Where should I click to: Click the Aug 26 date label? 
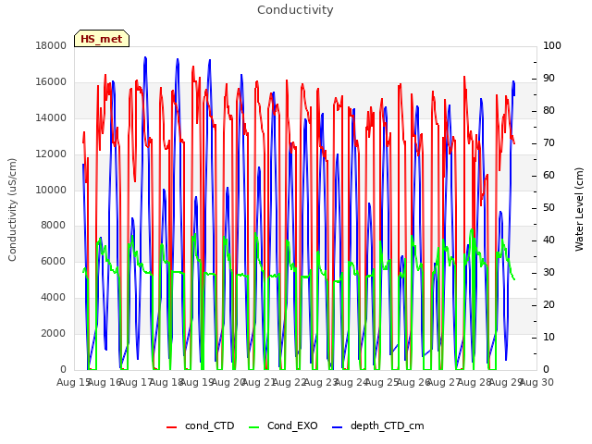click(413, 382)
